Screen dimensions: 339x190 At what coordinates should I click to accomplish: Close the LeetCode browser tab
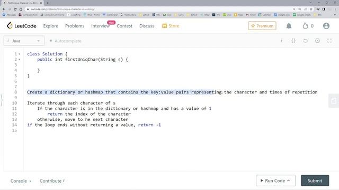(x=41, y=3)
